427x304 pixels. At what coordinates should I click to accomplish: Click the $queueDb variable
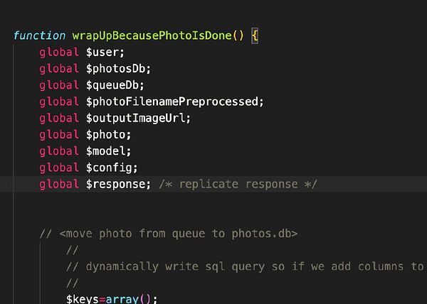click(x=115, y=85)
